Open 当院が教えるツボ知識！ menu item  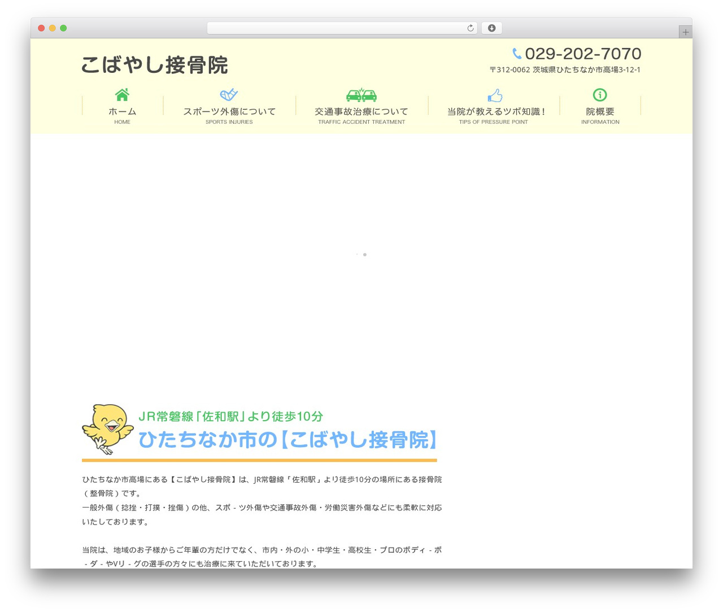coord(496,112)
